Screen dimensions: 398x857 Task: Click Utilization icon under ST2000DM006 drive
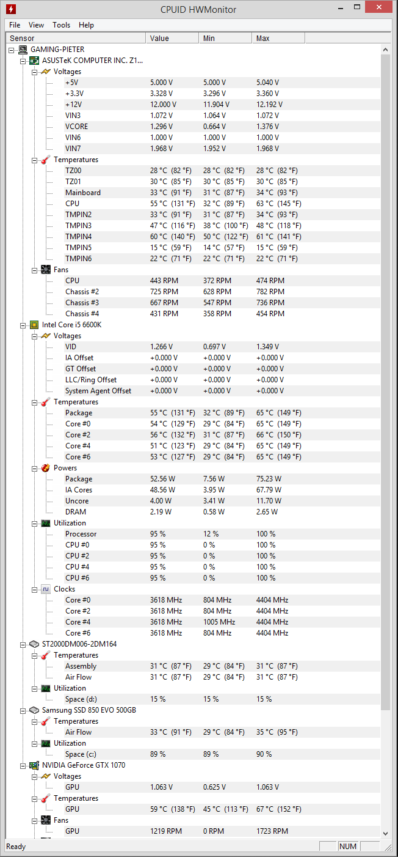tap(46, 688)
